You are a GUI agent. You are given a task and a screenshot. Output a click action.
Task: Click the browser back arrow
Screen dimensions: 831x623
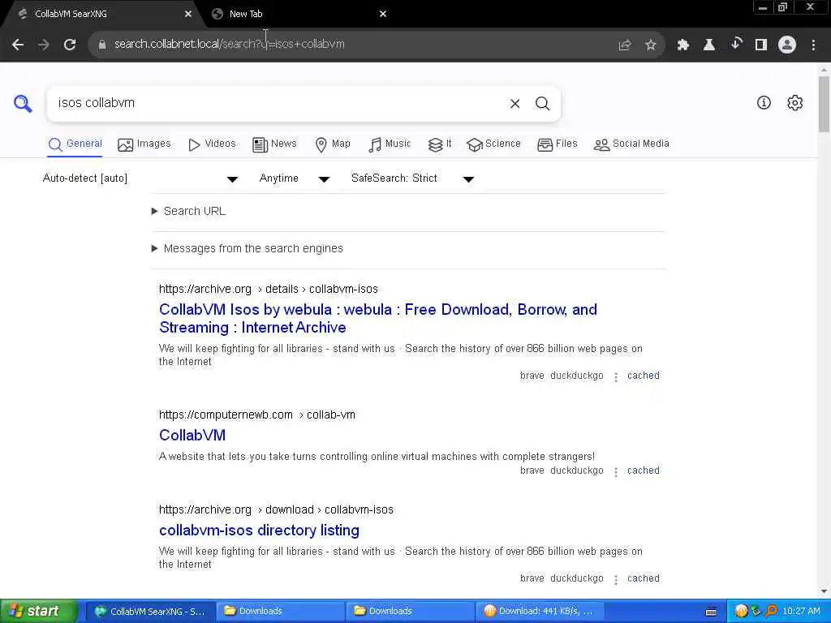point(18,45)
